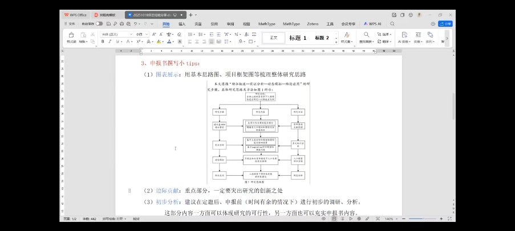Click the justify text alignment icon
The image size is (515, 231).
pos(212,42)
